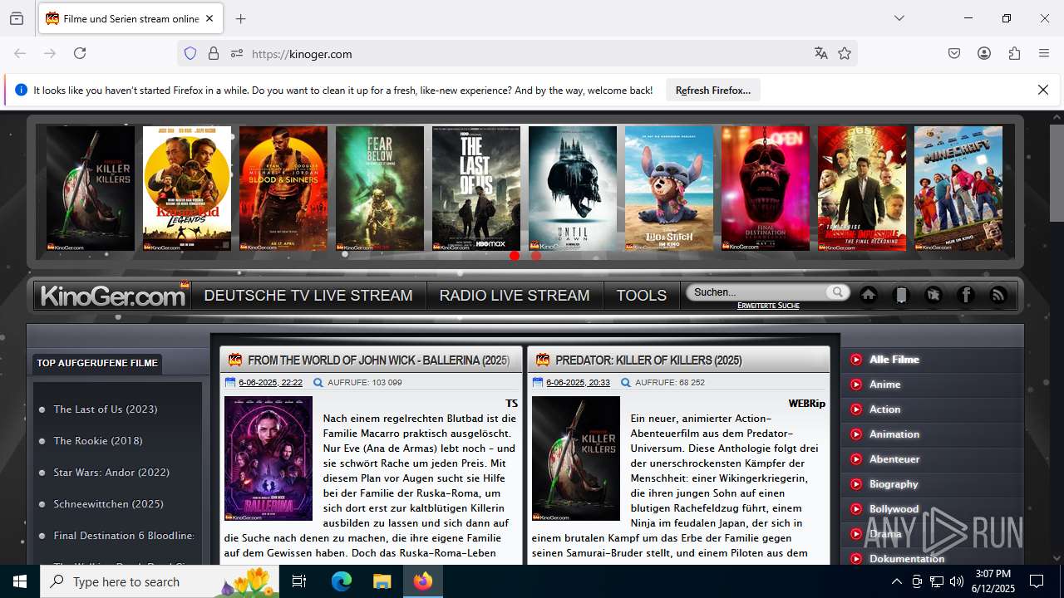Open Star Wars: Andor (2022) entry
The width and height of the screenshot is (1064, 598).
pos(111,472)
